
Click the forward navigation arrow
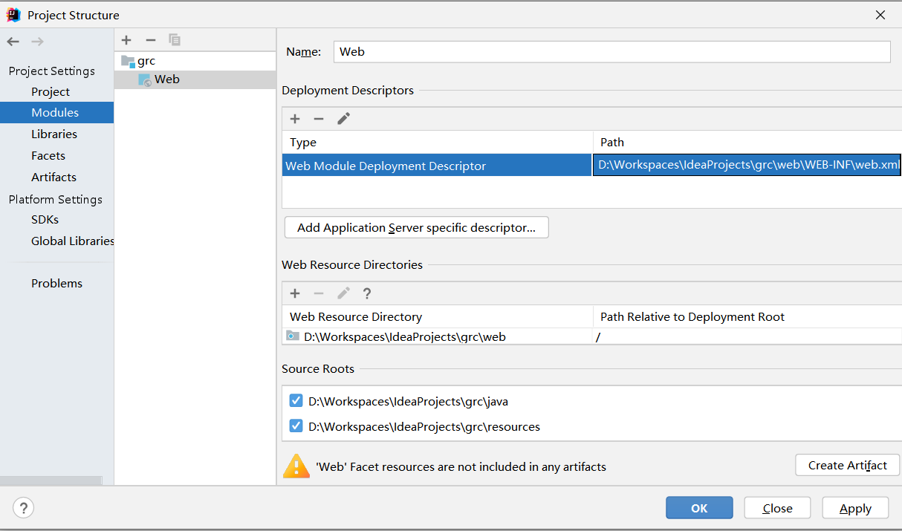[x=37, y=42]
